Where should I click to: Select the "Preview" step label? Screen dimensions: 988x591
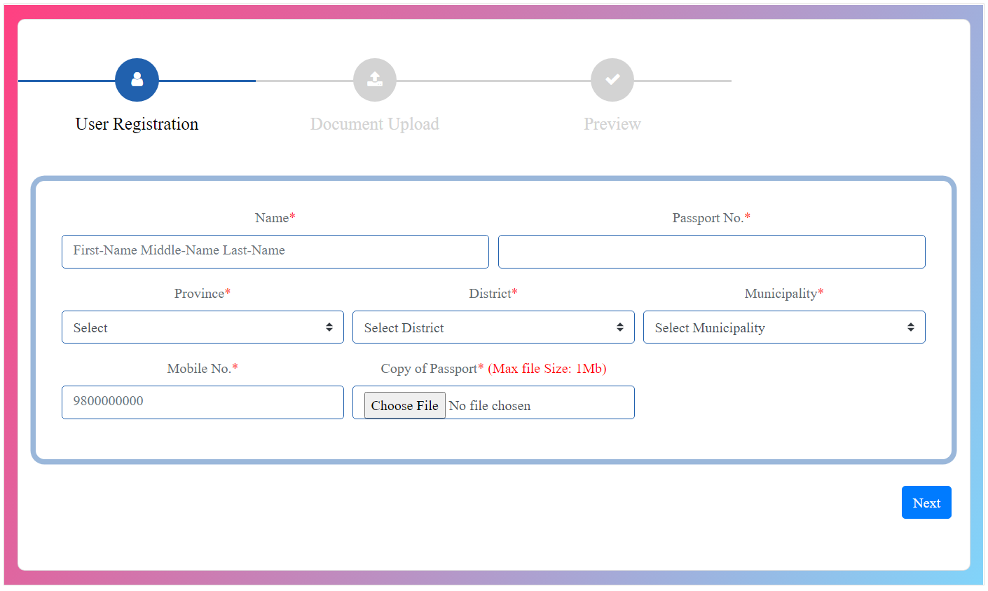612,124
